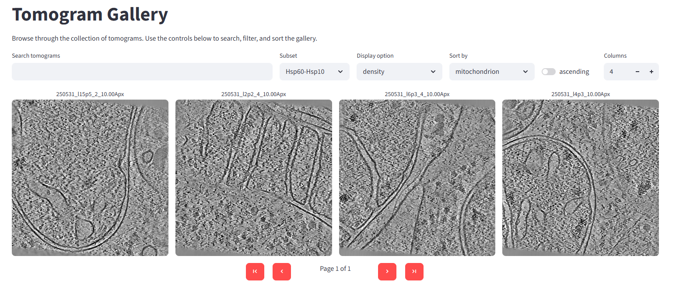The width and height of the screenshot is (676, 294).
Task: Click the Columns label
Action: pos(615,56)
